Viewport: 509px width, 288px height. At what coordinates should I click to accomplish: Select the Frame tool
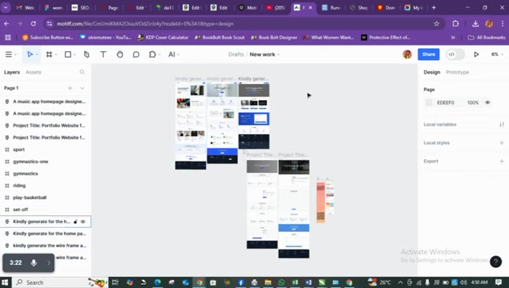49,54
